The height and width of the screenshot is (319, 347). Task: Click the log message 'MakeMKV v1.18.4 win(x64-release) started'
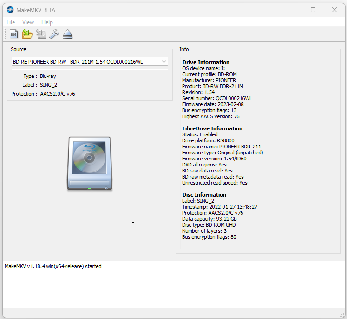click(x=53, y=266)
